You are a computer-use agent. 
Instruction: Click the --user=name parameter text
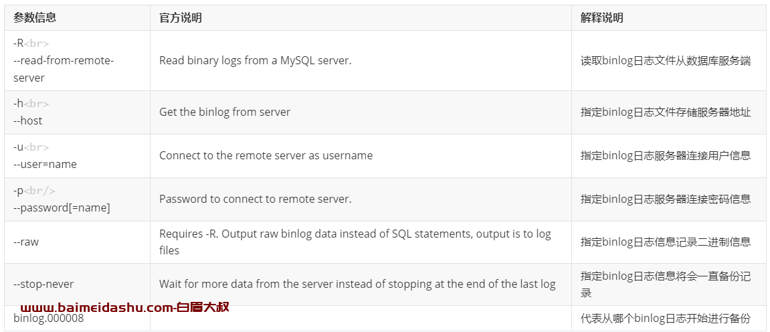45,164
